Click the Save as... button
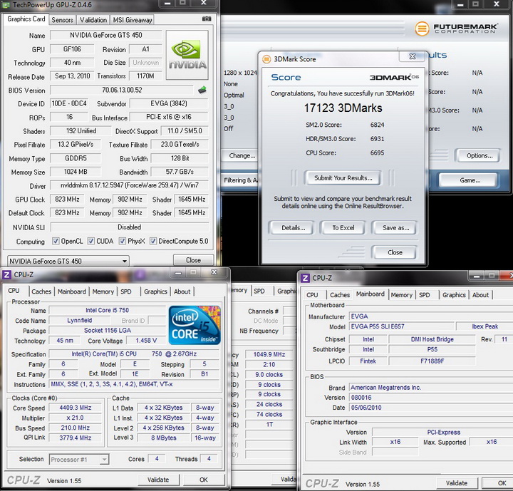 [x=395, y=228]
